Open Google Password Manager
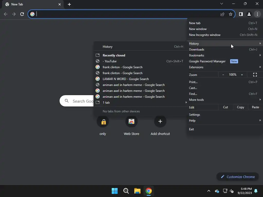The height and width of the screenshot is (197, 263). coord(224,61)
